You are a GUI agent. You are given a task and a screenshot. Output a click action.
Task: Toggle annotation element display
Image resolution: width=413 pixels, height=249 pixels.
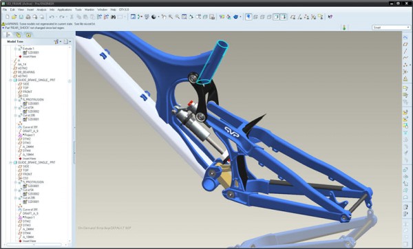pyautogui.click(x=320, y=17)
